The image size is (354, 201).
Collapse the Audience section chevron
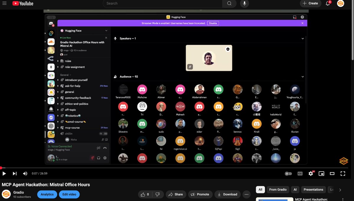click(x=302, y=77)
